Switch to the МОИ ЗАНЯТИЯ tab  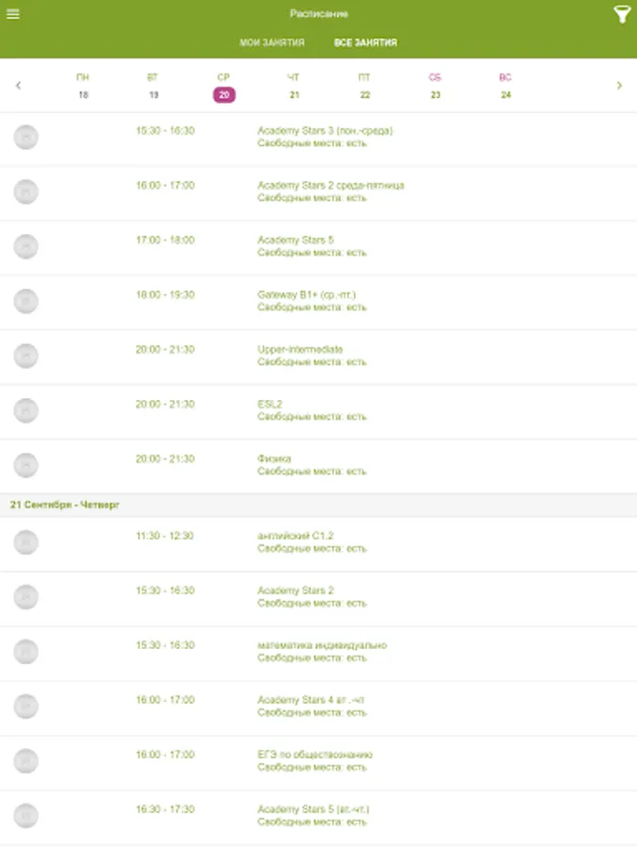pos(272,42)
